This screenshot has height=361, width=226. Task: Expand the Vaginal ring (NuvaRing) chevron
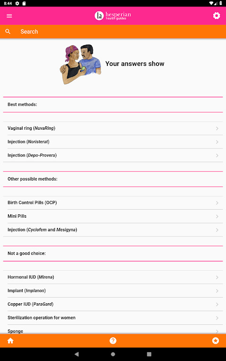217,128
